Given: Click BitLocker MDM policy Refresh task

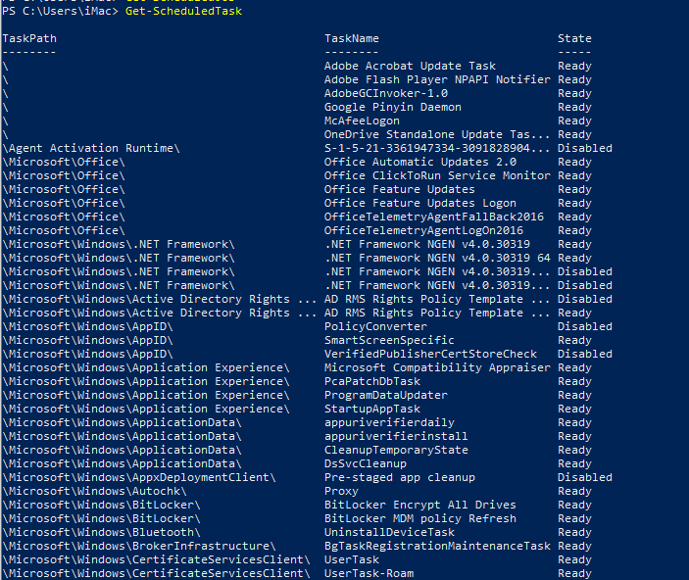Looking at the screenshot, I should (x=420, y=518).
